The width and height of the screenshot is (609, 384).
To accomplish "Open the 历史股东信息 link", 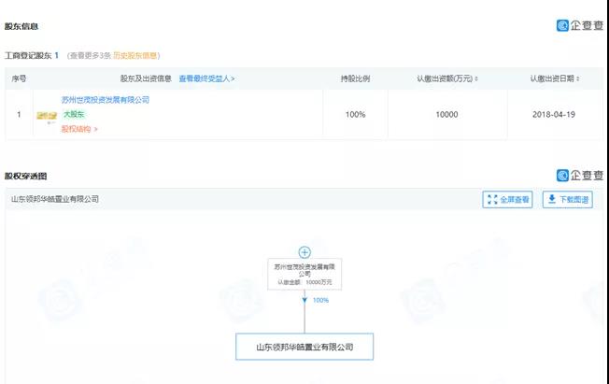I will [x=135, y=55].
